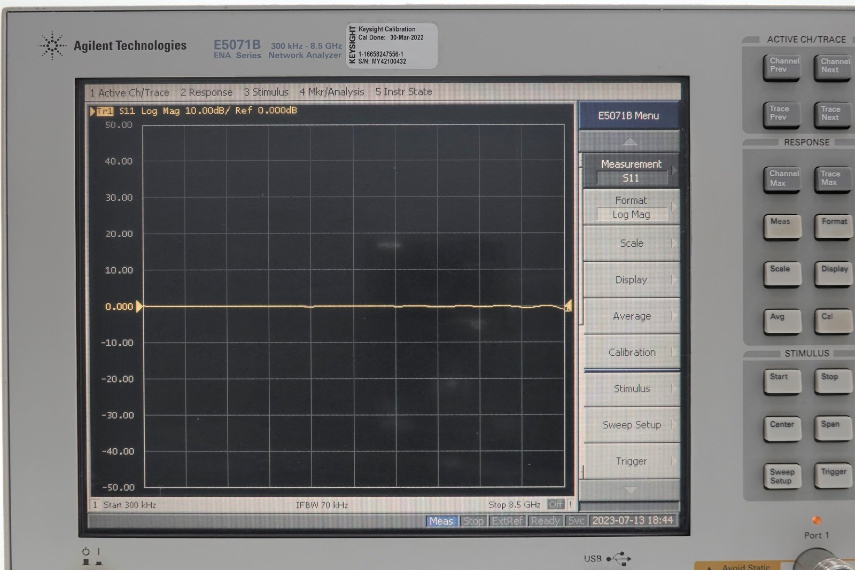Screen dimensions: 855x570
Task: Expand the Sweep Setup softkey submenu
Action: 631,425
